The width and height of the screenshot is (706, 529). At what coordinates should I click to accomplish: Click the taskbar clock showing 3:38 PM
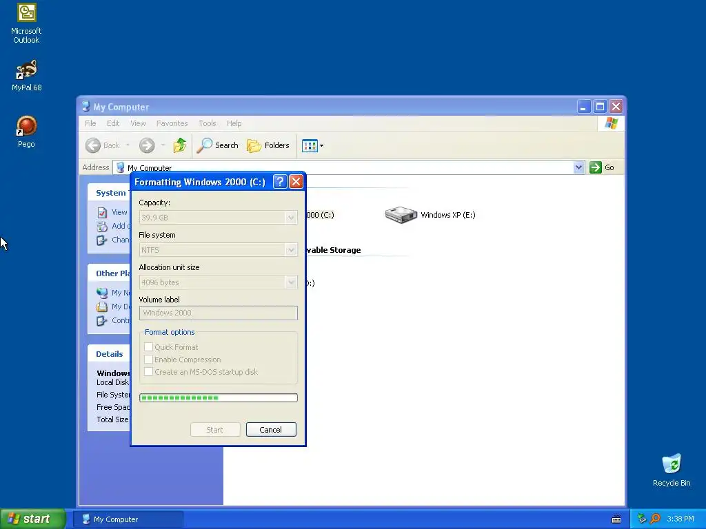click(x=680, y=519)
